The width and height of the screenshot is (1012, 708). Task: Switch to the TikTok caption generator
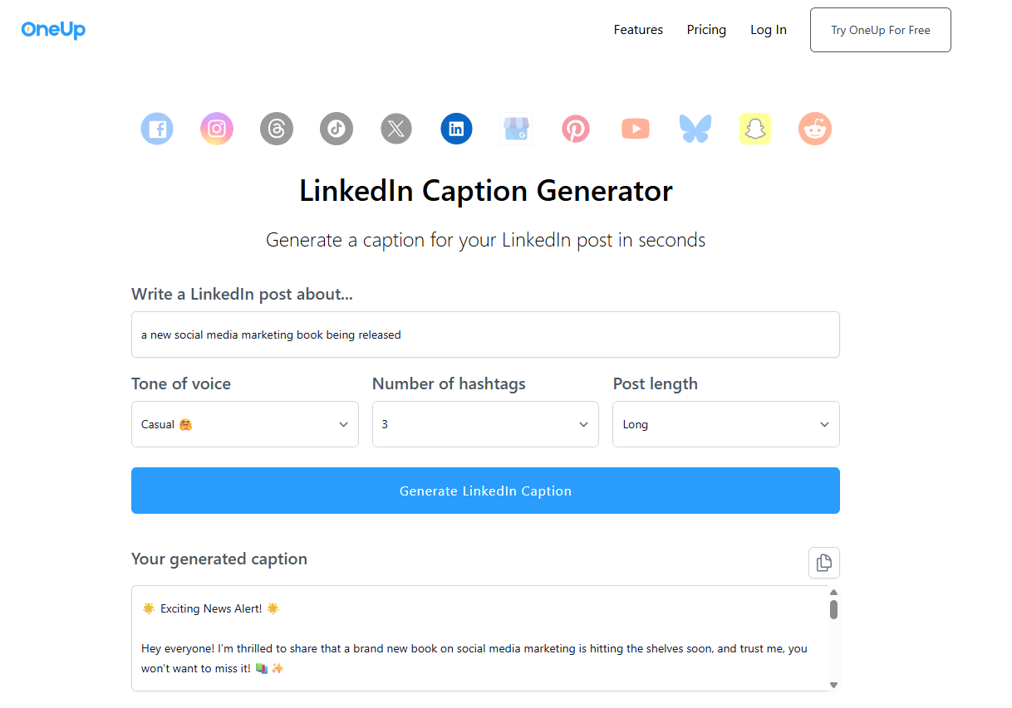click(336, 129)
